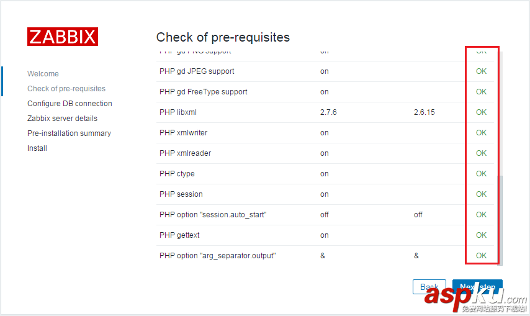Select the Welcome step in the sidebar
Viewport: 530px width, 316px height.
[43, 74]
